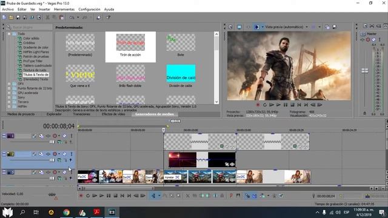Open the edit tool dropdown arrow in timeline toolbar
Image resolution: width=388 pixels, height=218 pixels.
point(159,196)
